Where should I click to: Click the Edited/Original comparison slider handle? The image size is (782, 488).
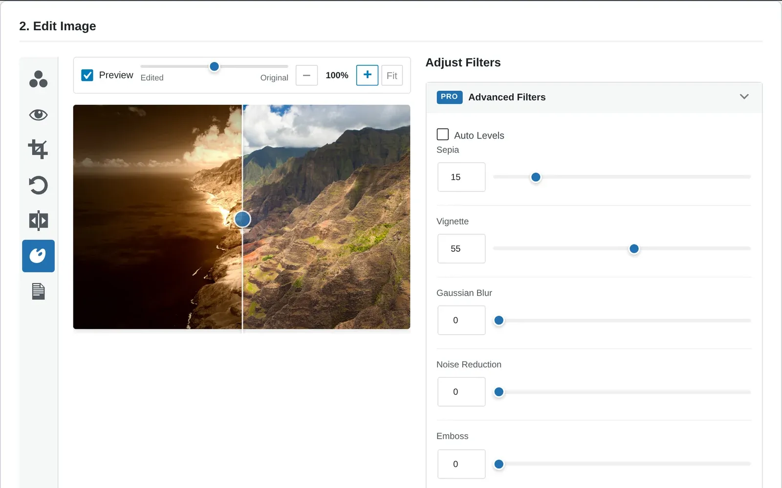point(214,66)
